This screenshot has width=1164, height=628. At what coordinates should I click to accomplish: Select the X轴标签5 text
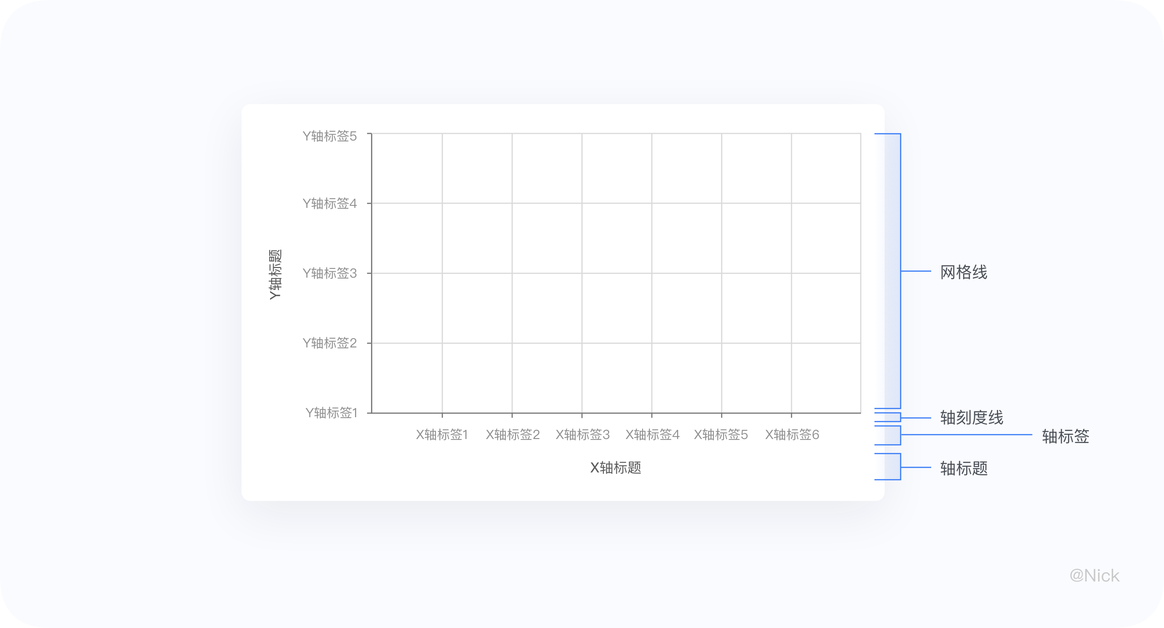pos(721,435)
